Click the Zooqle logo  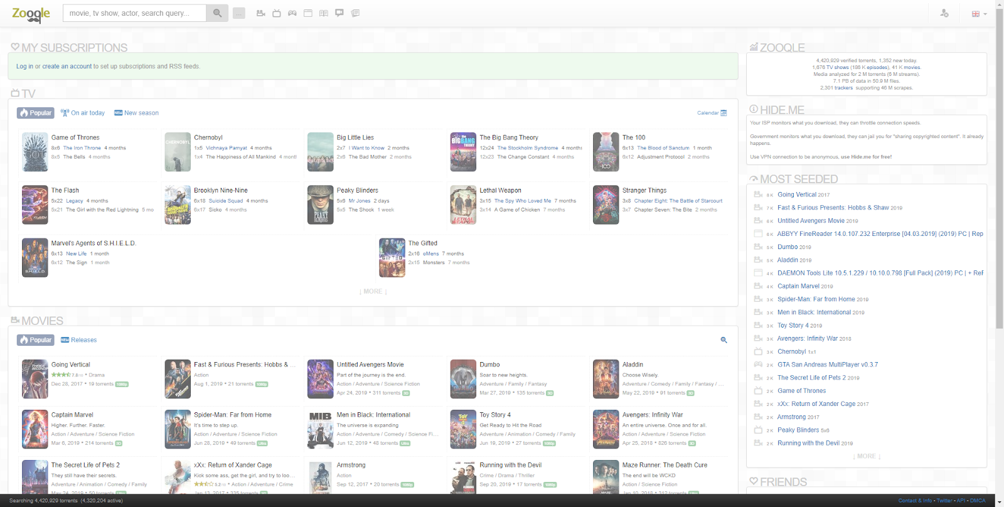(31, 14)
